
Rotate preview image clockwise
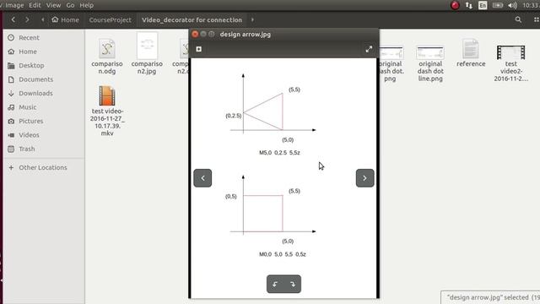coord(293,284)
